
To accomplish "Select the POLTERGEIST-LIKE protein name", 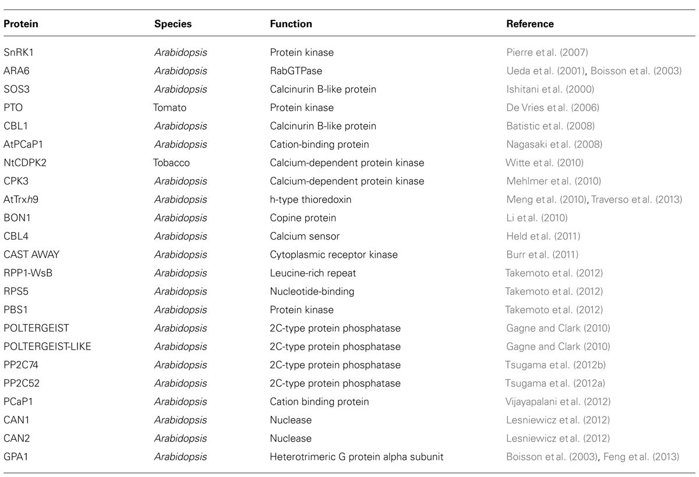I will [47, 347].
